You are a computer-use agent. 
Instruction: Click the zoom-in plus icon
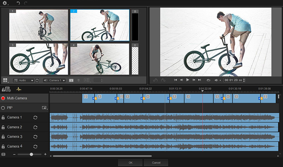pos(45,154)
